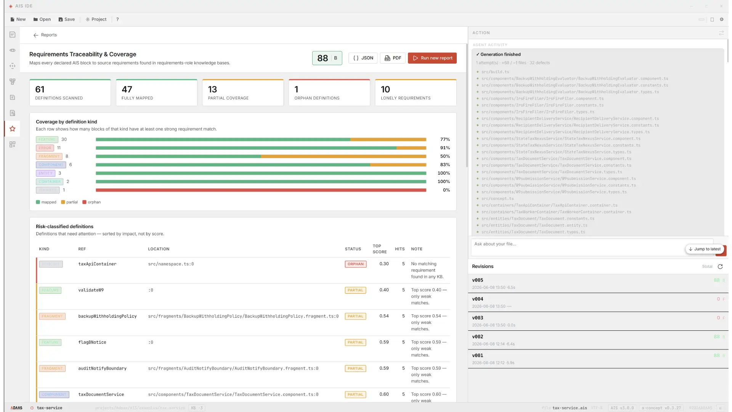
Task: Select revision v004
Action: (598, 303)
